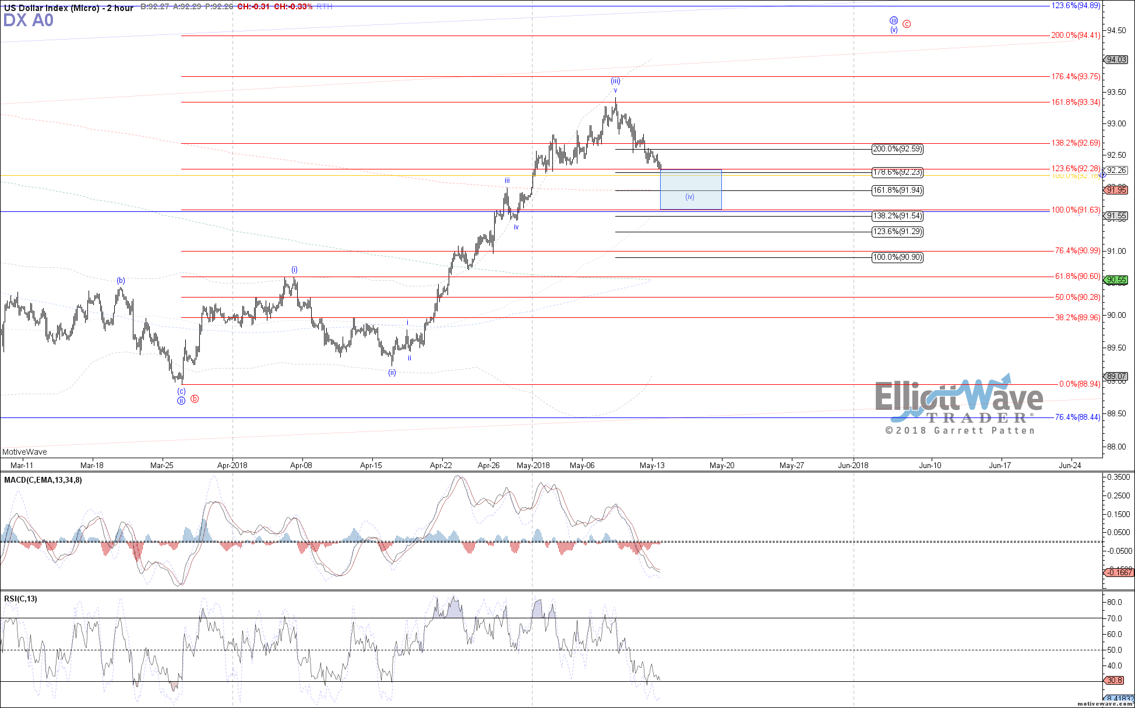
Task: Click the red 91.95 price marker
Action: (1116, 190)
